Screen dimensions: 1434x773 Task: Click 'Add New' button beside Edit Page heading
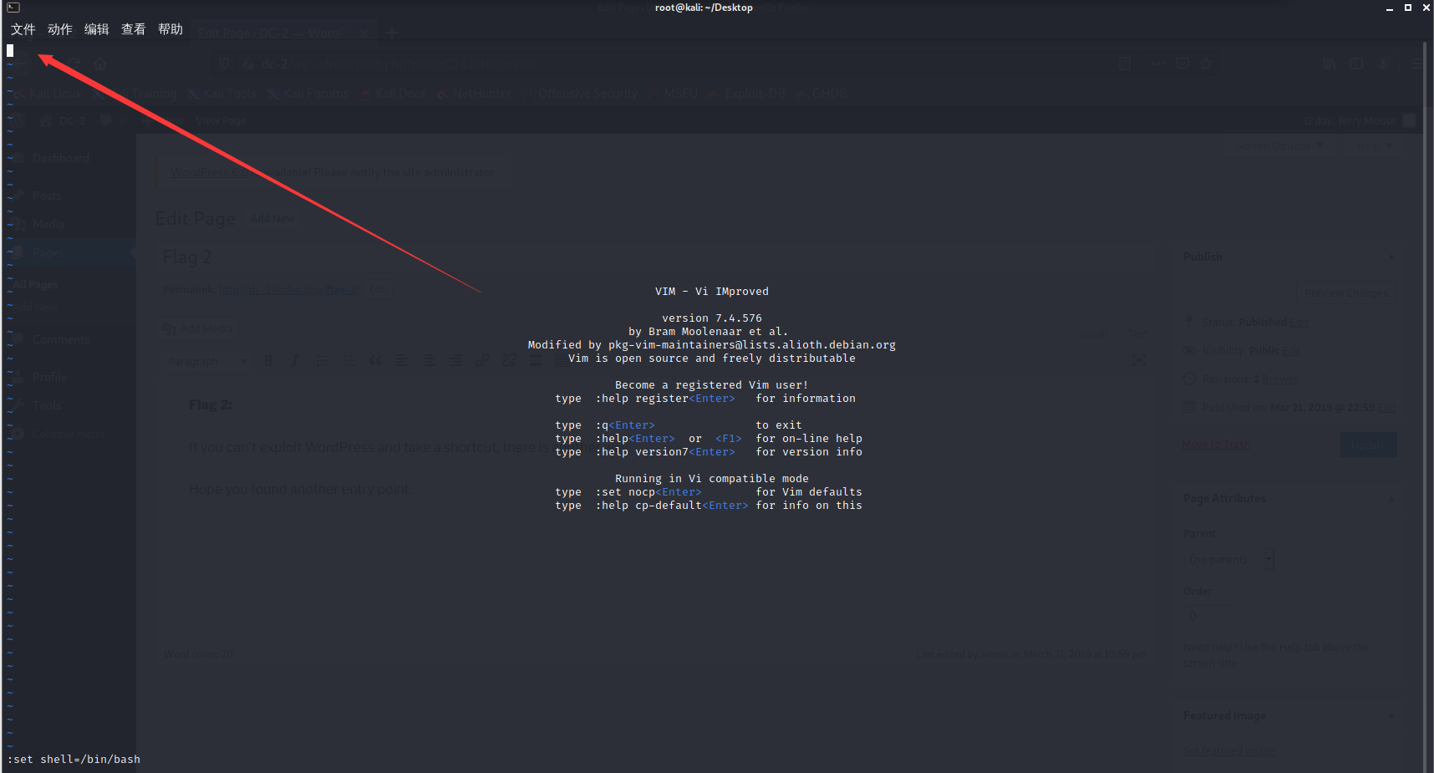[x=272, y=219]
